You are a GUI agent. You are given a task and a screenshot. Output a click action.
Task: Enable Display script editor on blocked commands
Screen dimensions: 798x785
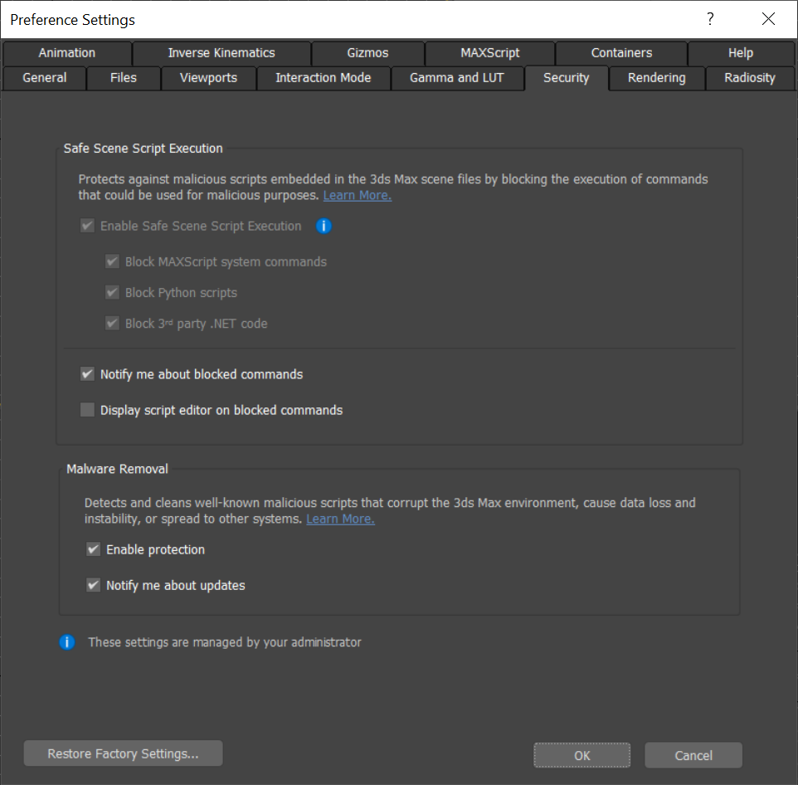click(87, 410)
